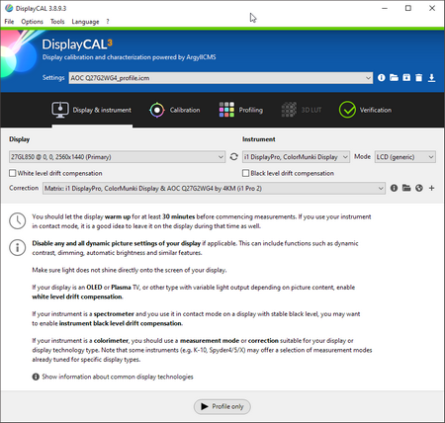Enable White level drift compensation
The image size is (445, 423).
pos(13,173)
